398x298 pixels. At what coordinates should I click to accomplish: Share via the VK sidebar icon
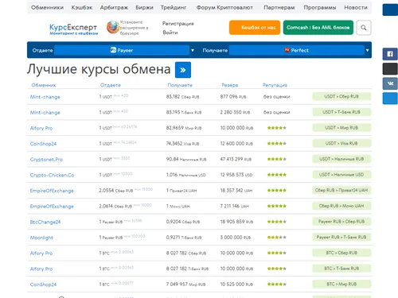coord(390,83)
